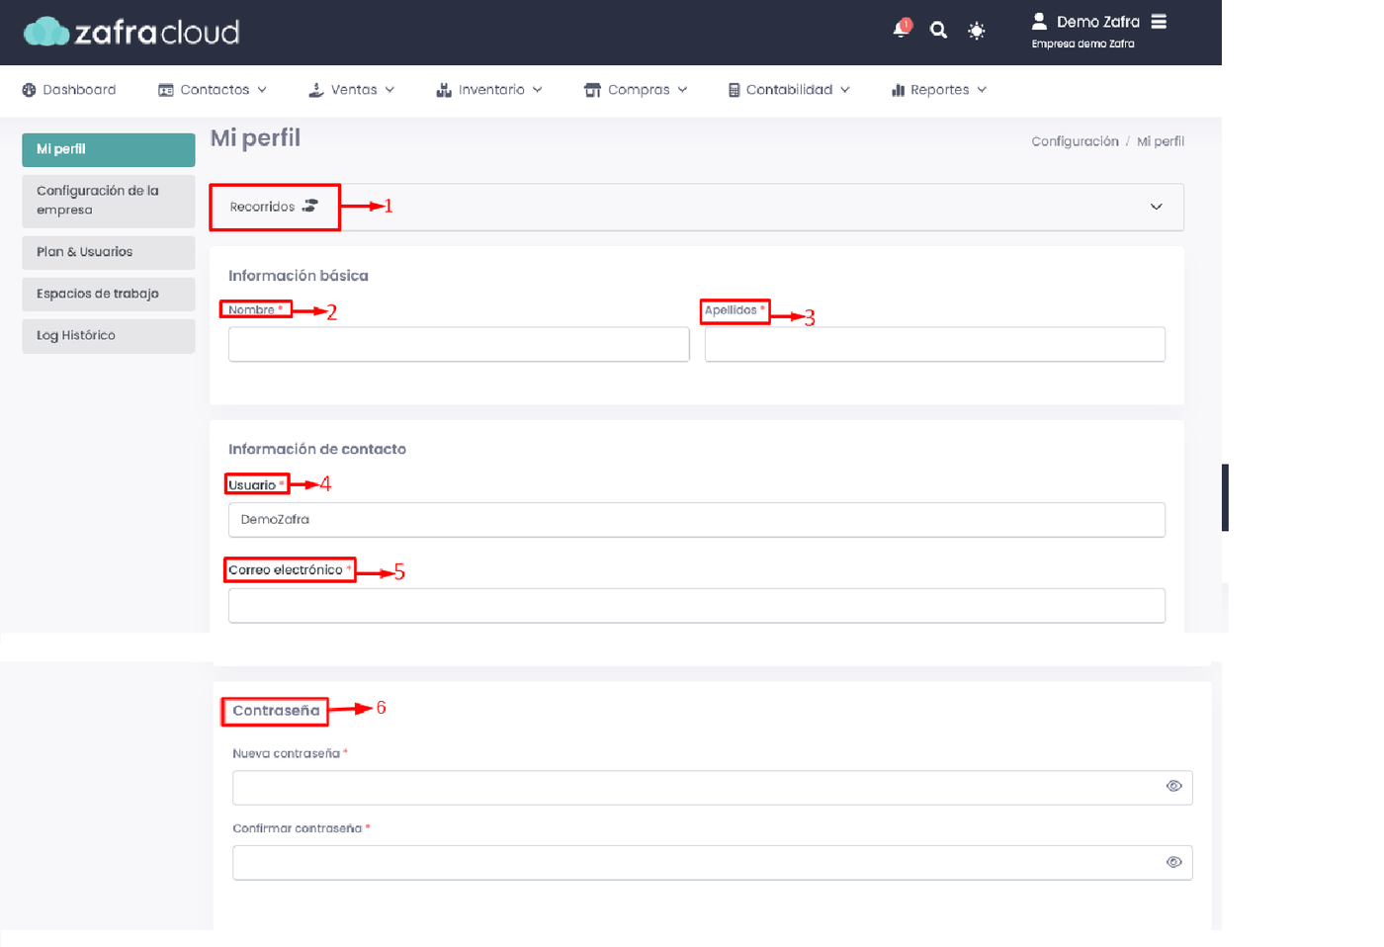Open the Contactos dropdown menu
This screenshot has height=947, width=1384.
point(213,90)
